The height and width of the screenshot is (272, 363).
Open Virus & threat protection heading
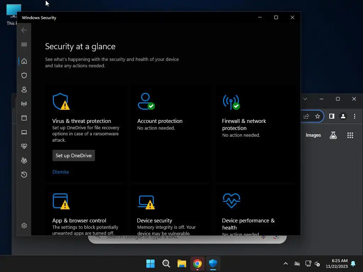tap(82, 121)
